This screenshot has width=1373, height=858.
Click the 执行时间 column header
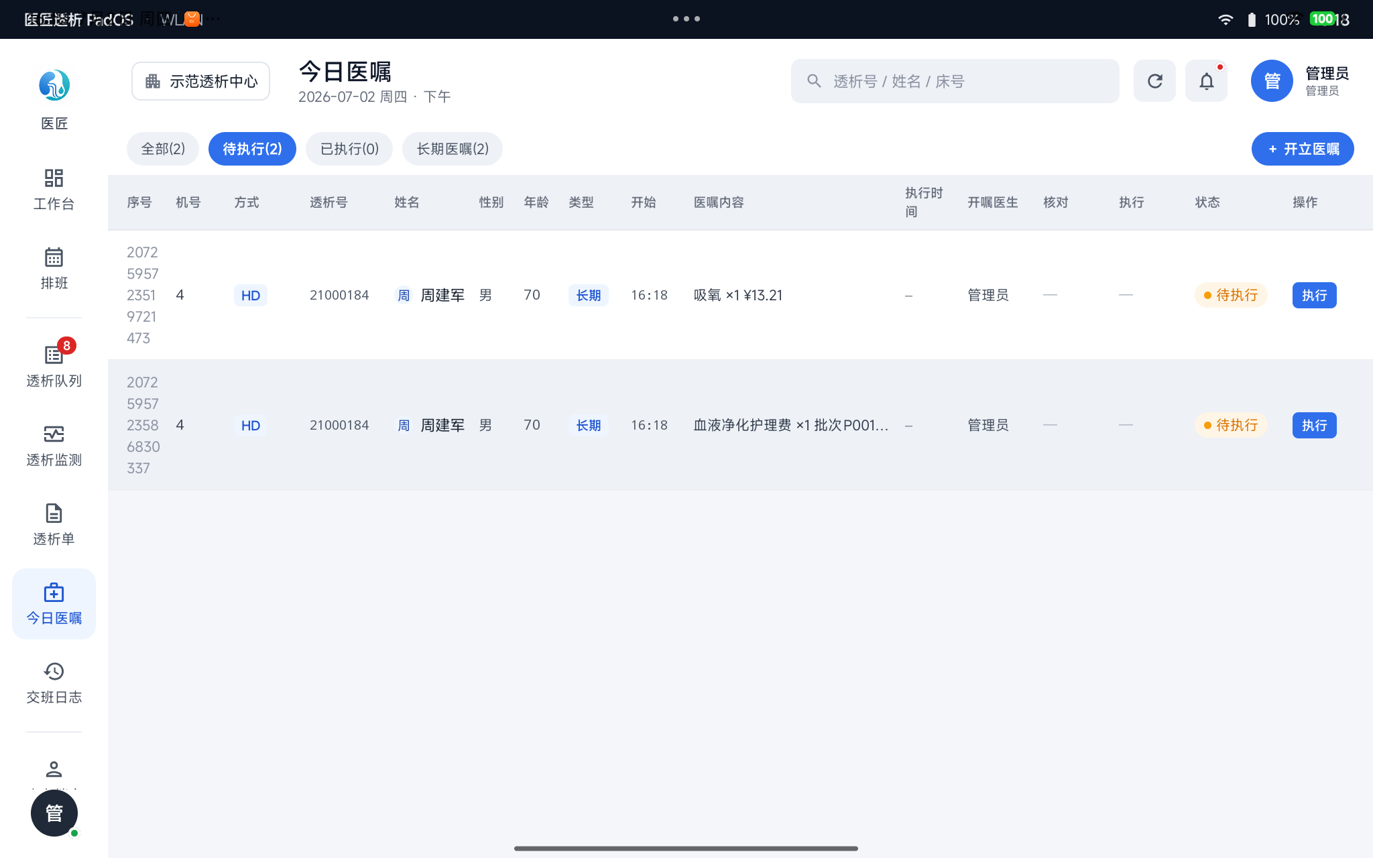click(924, 202)
